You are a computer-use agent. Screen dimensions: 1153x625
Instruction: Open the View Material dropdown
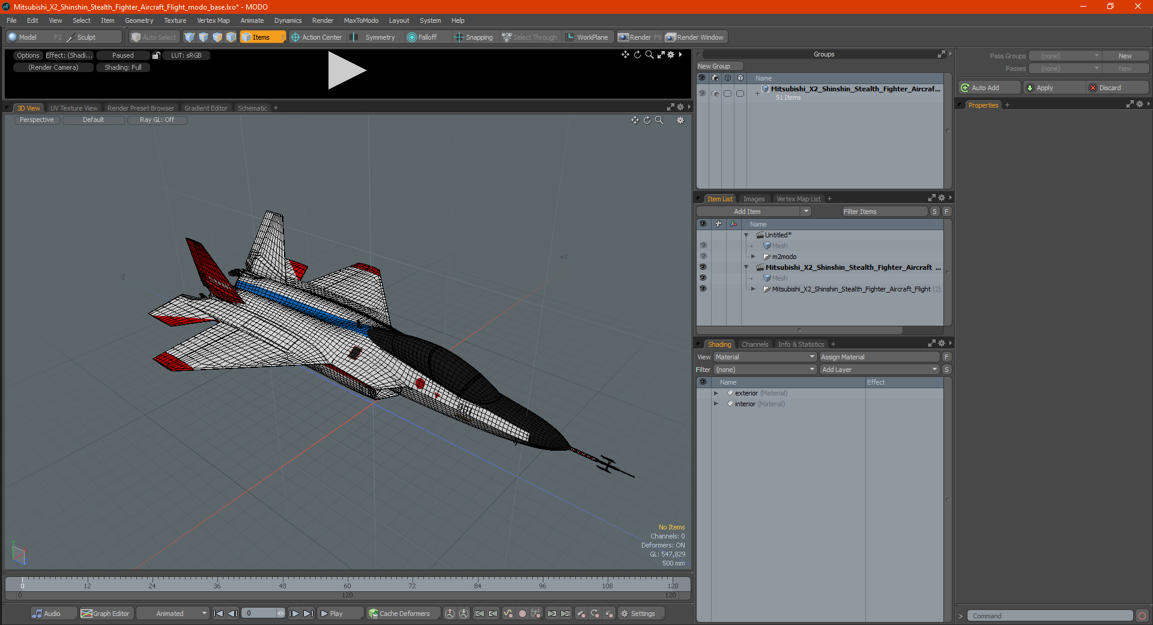coord(764,357)
